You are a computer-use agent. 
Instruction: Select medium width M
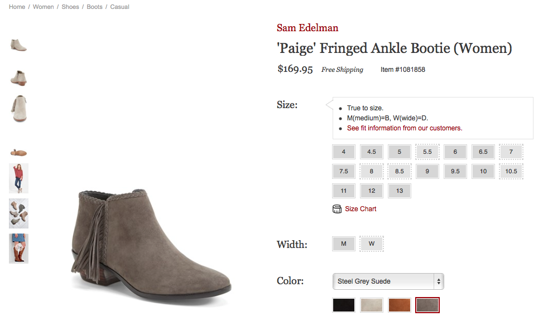click(344, 244)
